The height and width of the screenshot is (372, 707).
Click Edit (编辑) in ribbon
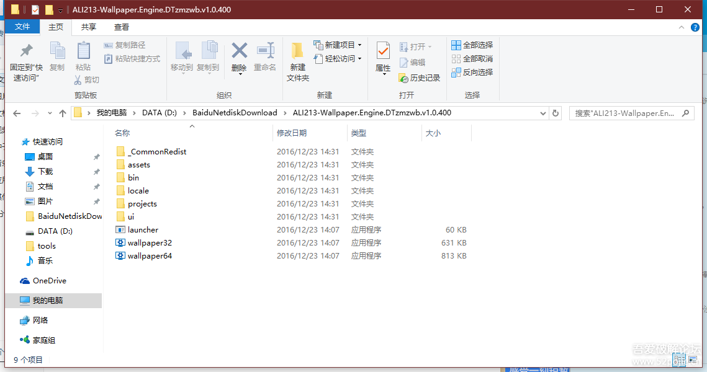413,62
